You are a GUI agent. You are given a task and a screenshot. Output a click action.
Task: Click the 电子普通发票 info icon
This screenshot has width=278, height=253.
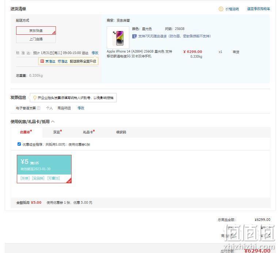tap(38, 108)
